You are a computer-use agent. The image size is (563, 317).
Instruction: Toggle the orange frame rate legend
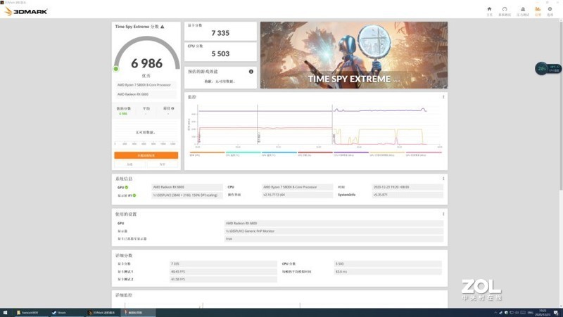207,154
